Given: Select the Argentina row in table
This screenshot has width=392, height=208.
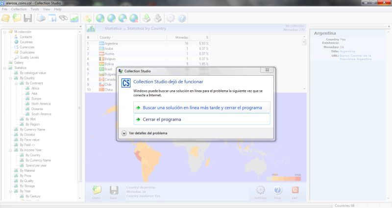Looking at the screenshot, I should coord(147,43).
